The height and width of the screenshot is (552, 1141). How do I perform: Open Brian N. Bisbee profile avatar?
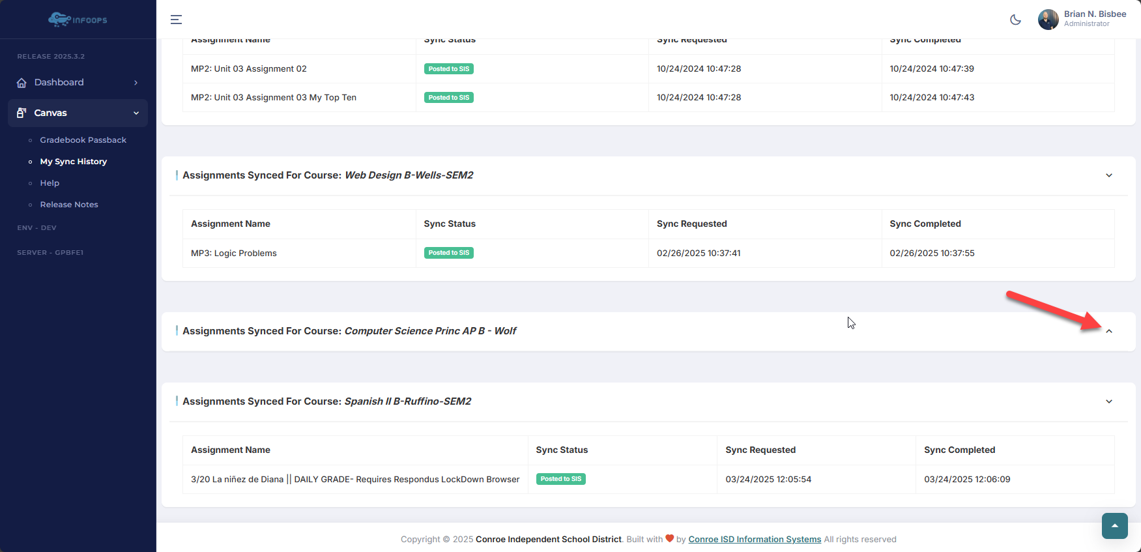pos(1048,20)
